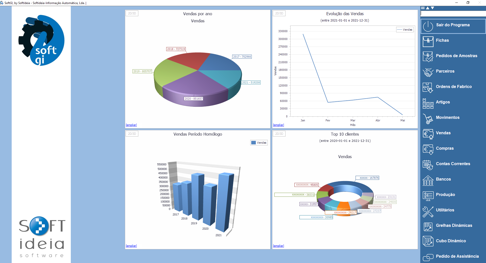
Task: Click the Sair do Programa power icon
Action: [x=428, y=26]
